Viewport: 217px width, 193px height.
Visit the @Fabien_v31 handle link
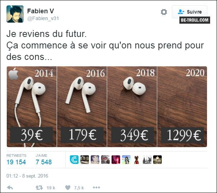point(43,18)
